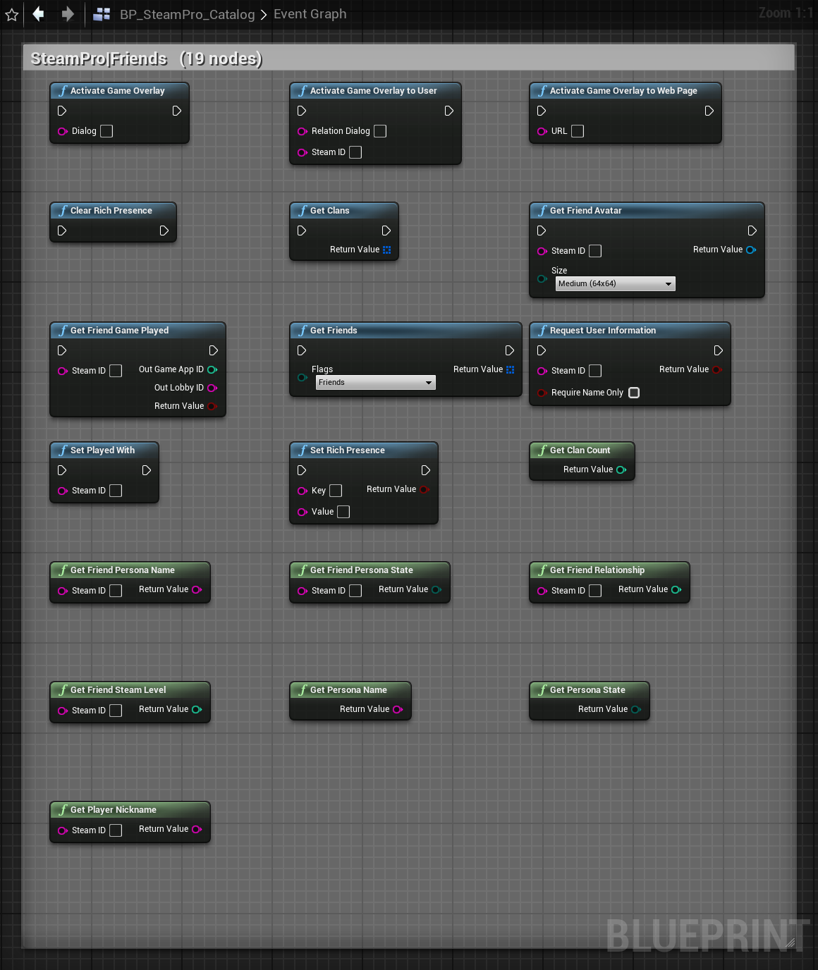
Task: Click Value input field on Set Rich Presence
Action: point(343,512)
